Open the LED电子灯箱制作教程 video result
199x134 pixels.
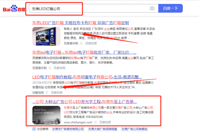(87, 77)
